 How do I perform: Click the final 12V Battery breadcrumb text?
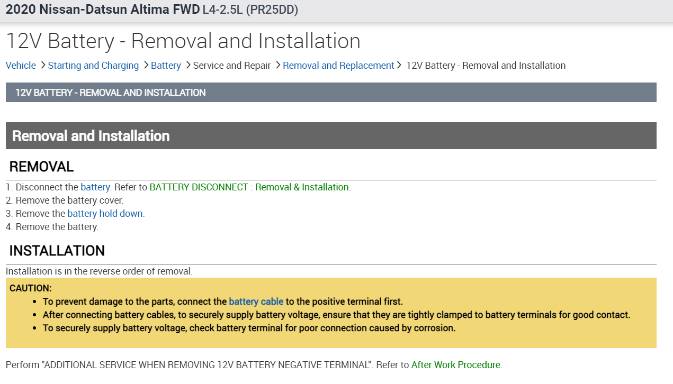click(486, 66)
